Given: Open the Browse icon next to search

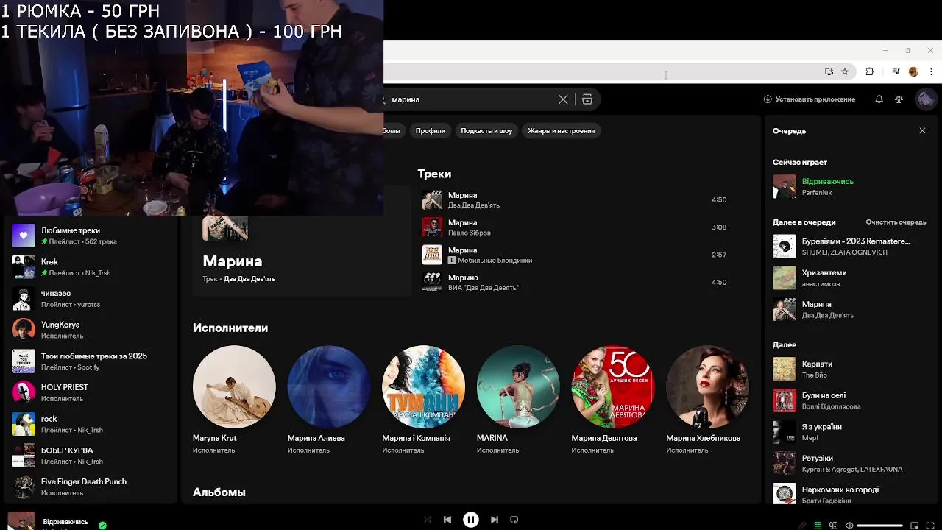Looking at the screenshot, I should (587, 99).
